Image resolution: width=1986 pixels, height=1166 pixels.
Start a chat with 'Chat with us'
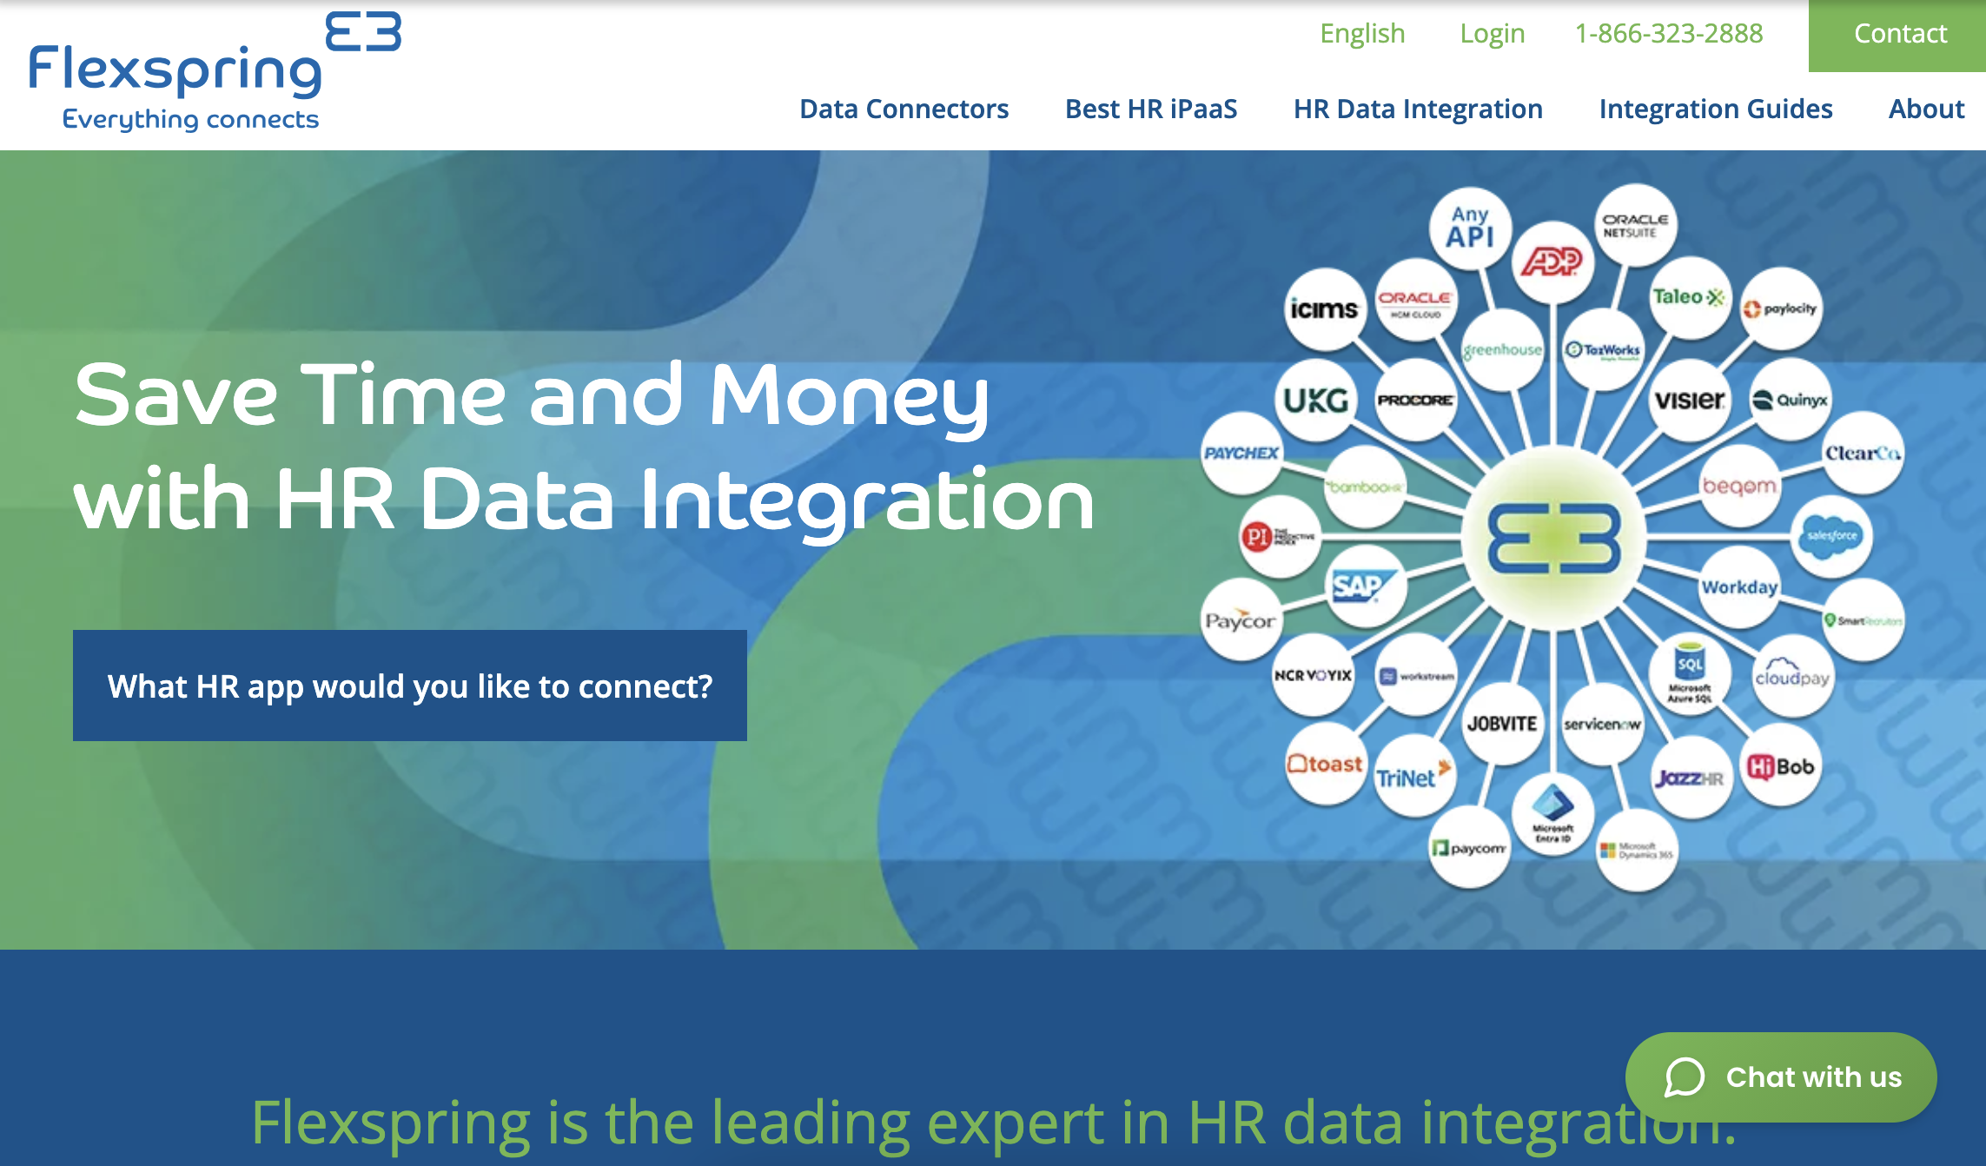pyautogui.click(x=1781, y=1077)
